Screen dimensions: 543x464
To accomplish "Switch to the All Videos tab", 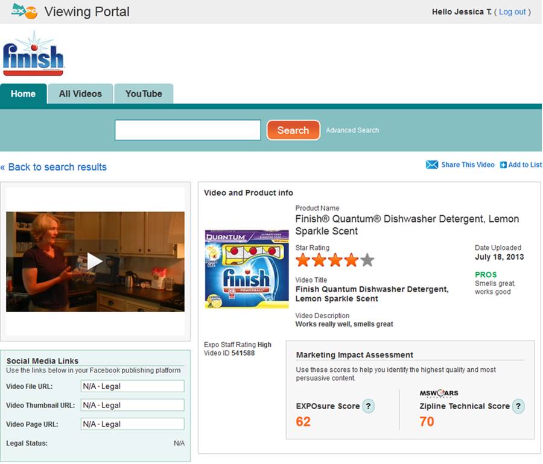I will [x=80, y=93].
